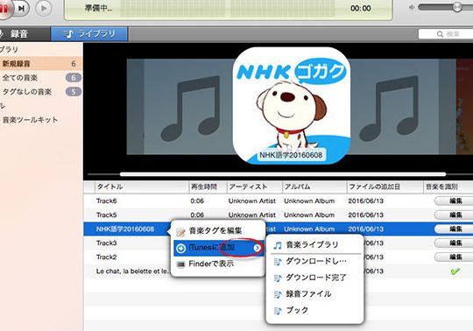The image size is (473, 331).
Task: Click the count badge beside タグなしの音楽
Action: (x=74, y=92)
